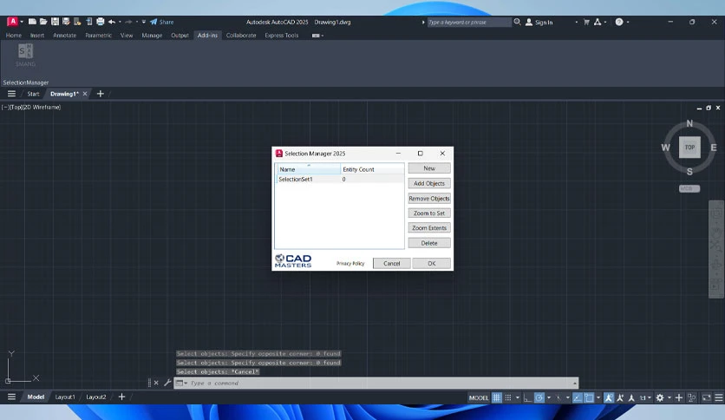The height and width of the screenshot is (420, 725).
Task: Click the Autodesk account triangle icon
Action: coord(598,22)
